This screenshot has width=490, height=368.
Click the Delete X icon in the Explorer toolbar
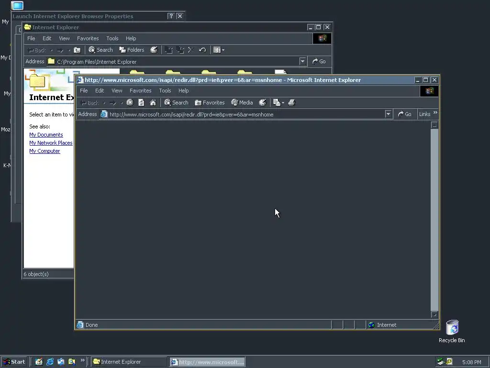click(x=191, y=50)
